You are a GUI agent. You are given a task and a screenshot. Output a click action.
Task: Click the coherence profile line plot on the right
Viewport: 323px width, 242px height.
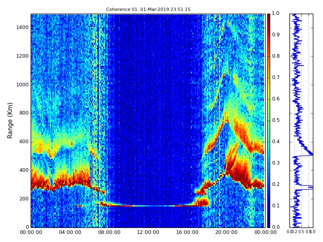tap(301, 121)
